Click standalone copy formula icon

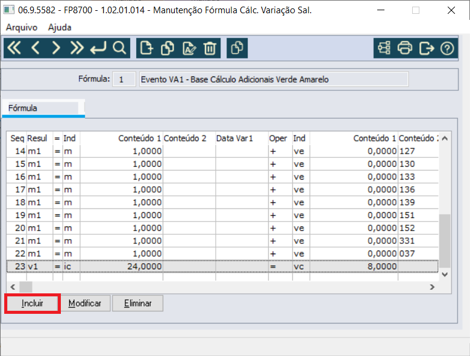pyautogui.click(x=237, y=48)
